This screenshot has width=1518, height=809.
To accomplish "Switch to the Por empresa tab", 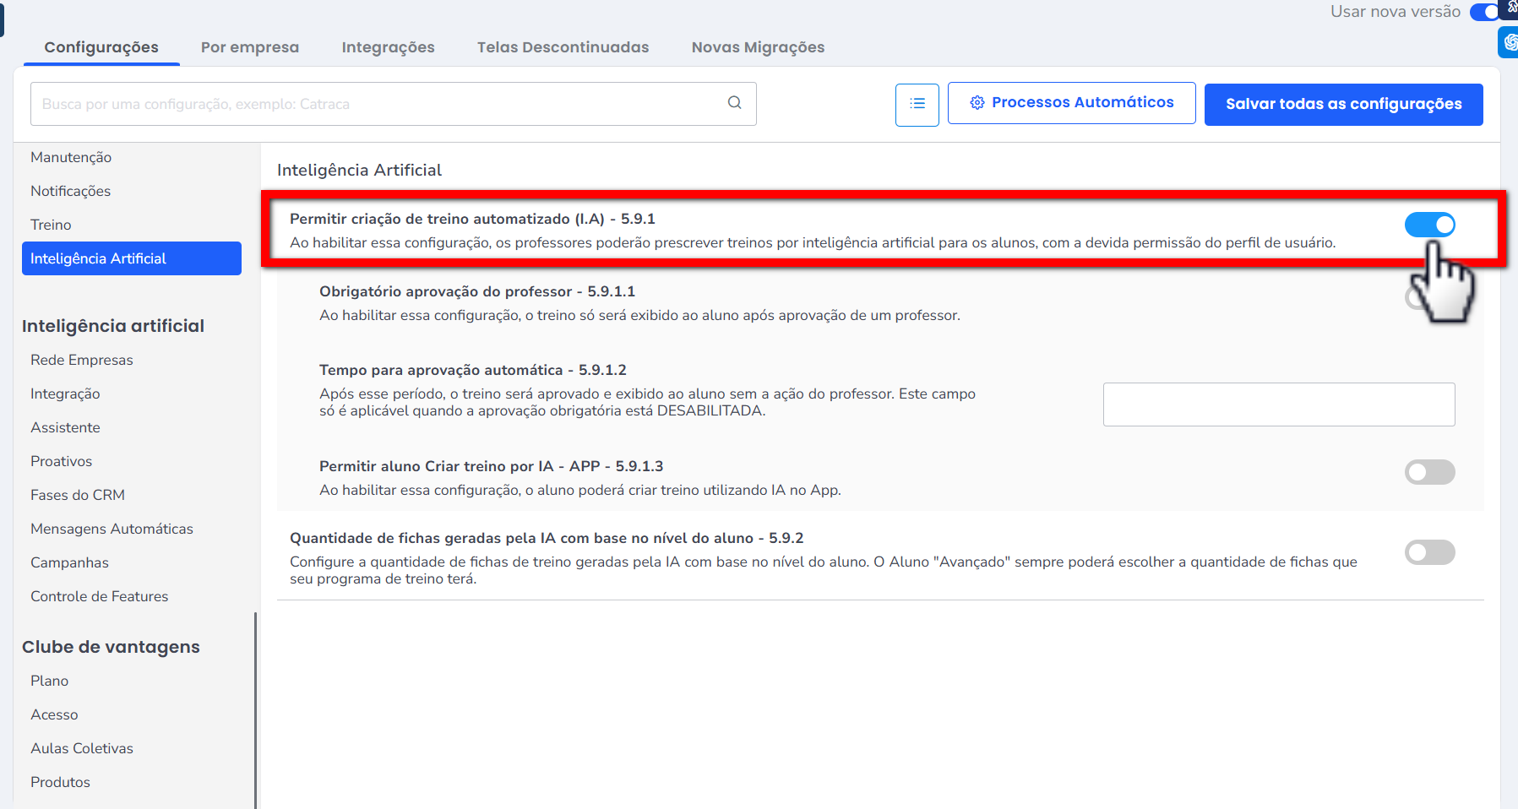I will coord(250,47).
